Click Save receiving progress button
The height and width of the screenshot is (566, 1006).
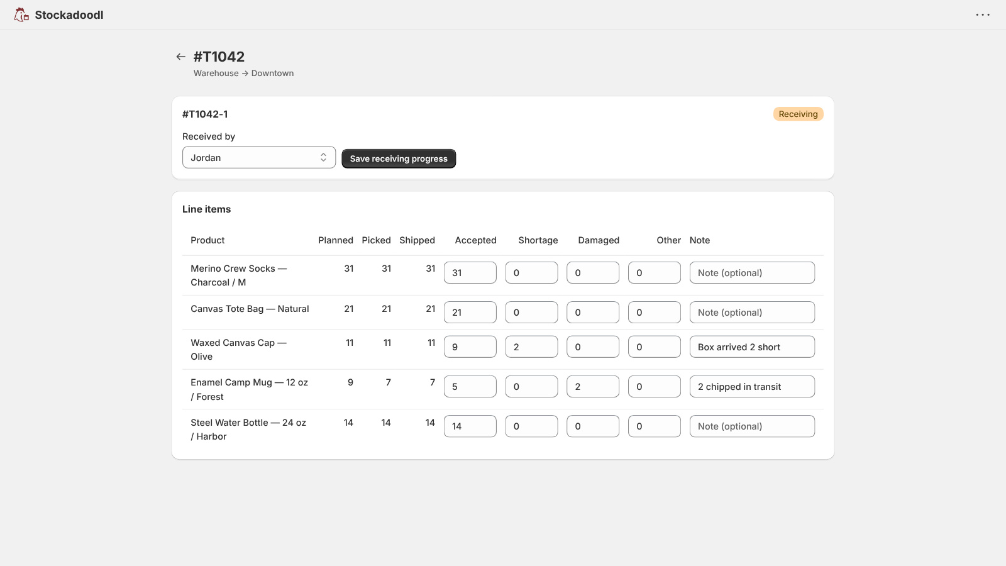point(399,158)
